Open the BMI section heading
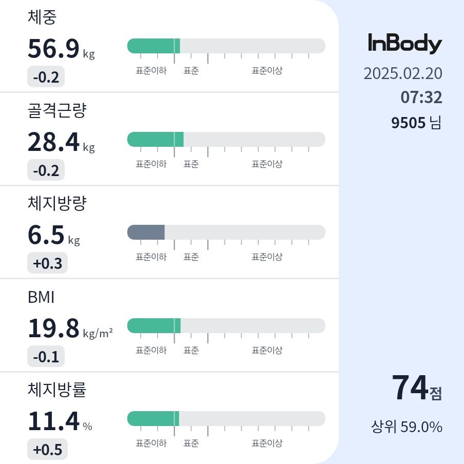Image resolution: width=464 pixels, height=464 pixels. pos(41,297)
